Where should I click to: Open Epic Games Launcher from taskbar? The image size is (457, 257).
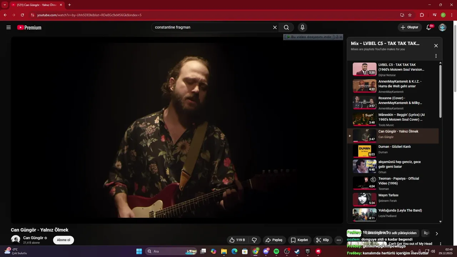click(x=308, y=251)
